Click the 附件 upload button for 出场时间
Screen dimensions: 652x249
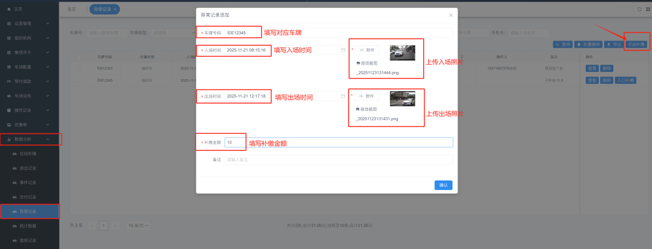coord(367,96)
